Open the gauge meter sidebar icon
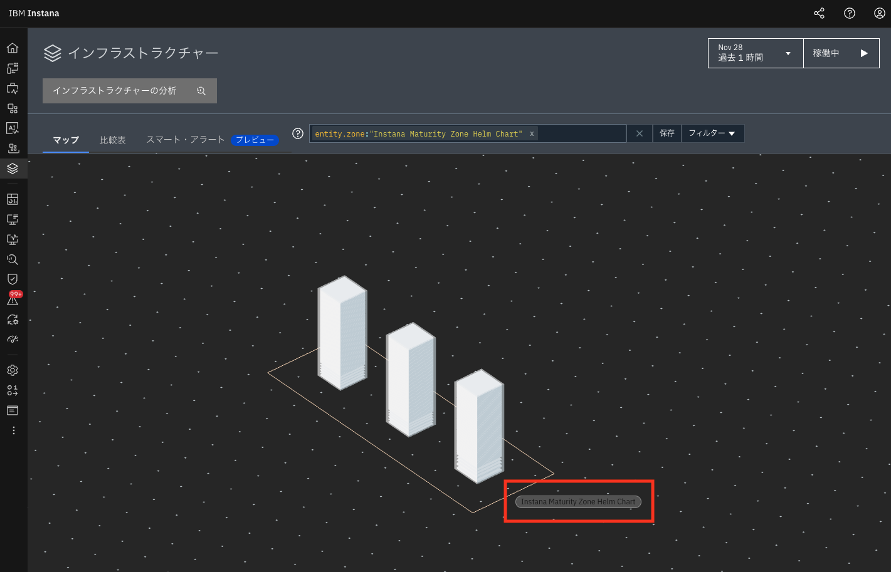The image size is (891, 572). [13, 340]
